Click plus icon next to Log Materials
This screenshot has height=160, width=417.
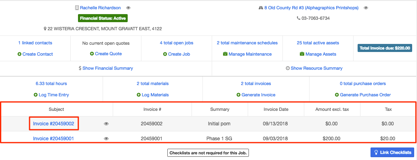(139, 95)
